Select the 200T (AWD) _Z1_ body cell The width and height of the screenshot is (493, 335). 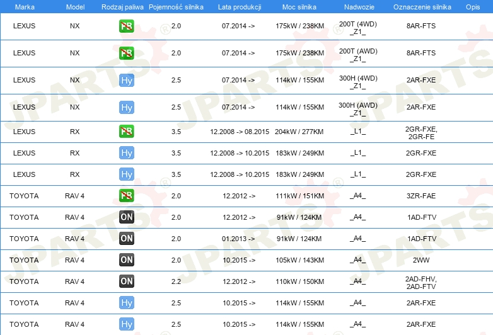pyautogui.click(x=358, y=55)
